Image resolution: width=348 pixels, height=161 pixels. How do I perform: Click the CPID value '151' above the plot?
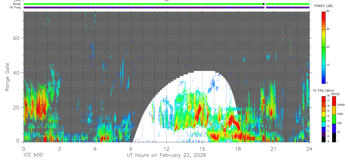[166, 1]
